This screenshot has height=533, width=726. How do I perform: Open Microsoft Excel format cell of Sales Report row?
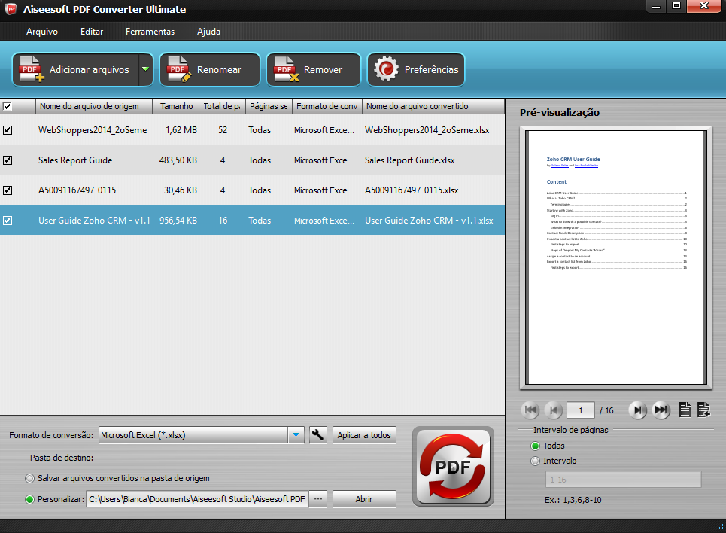pos(324,160)
